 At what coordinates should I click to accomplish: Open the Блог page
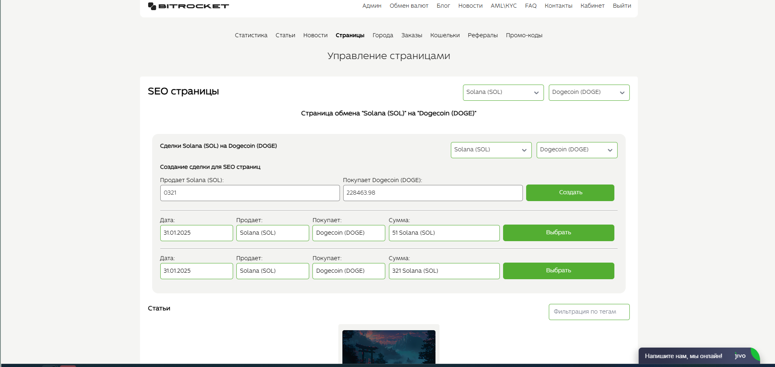(x=443, y=6)
